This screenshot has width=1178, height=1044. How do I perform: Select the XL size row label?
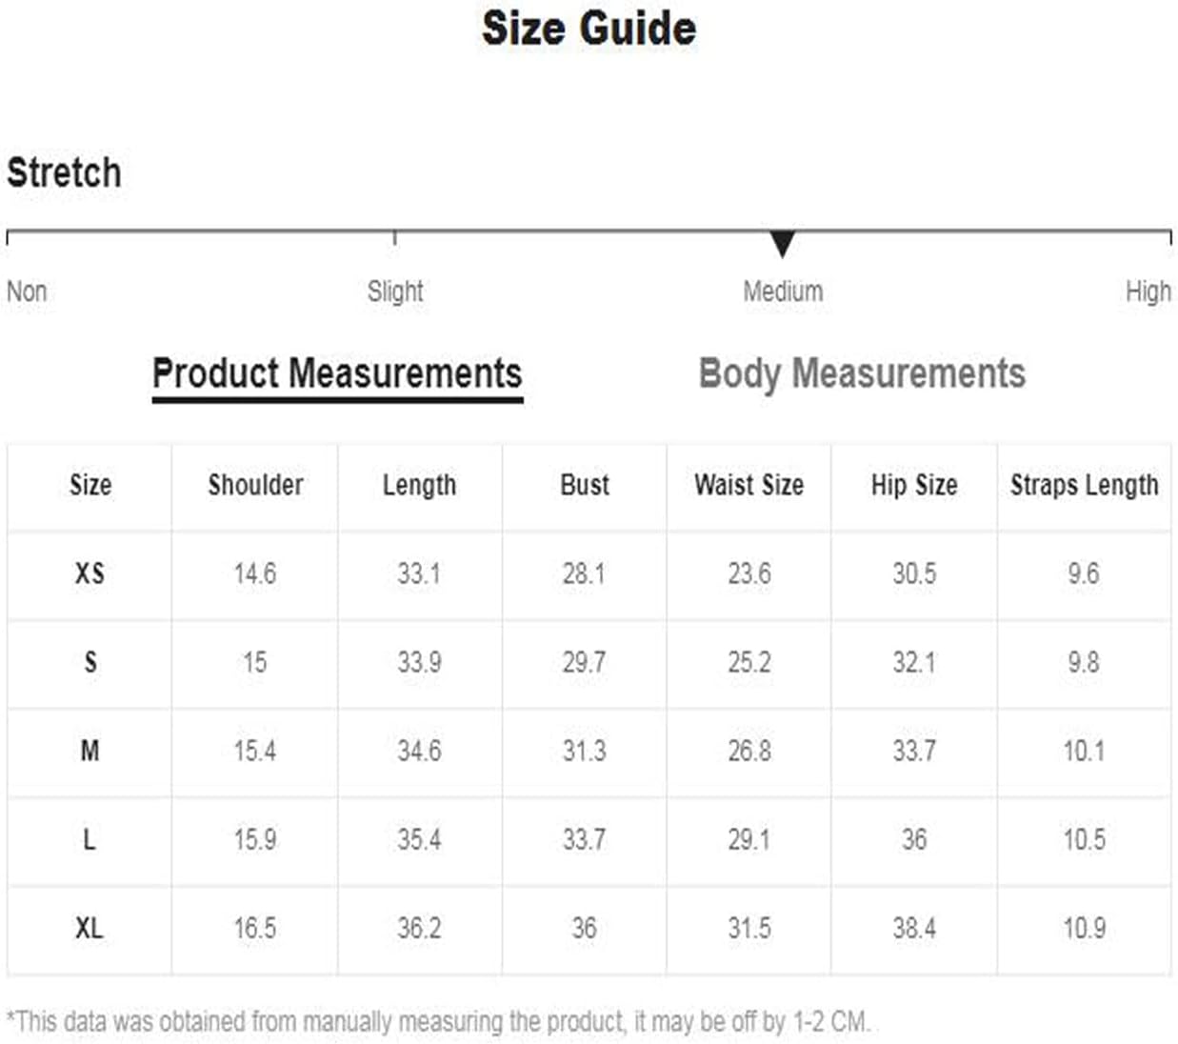(x=90, y=928)
